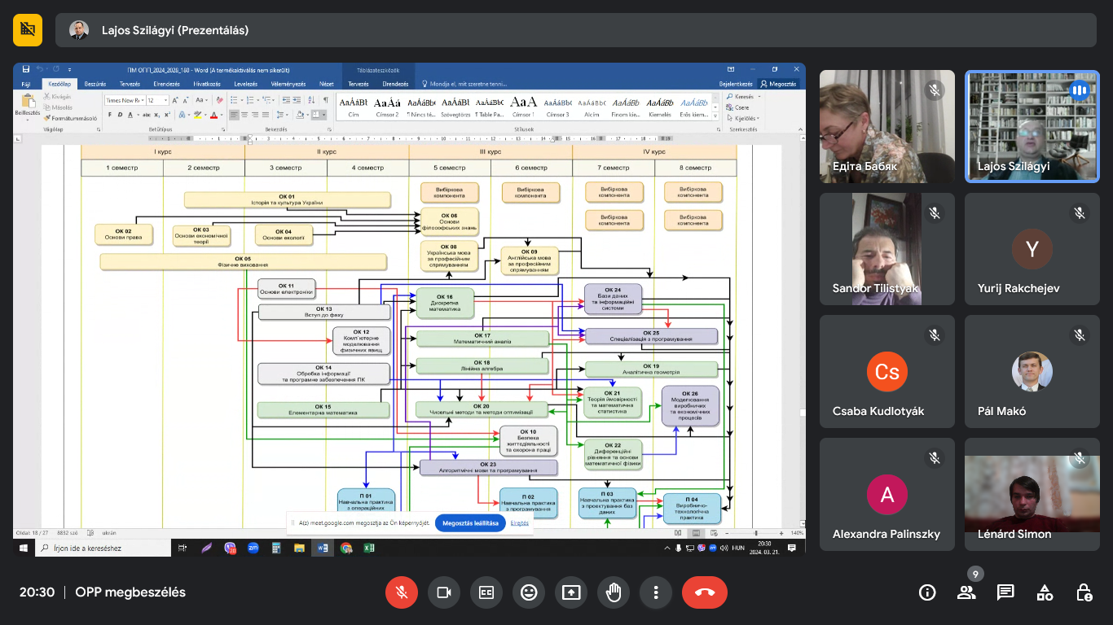Show the participants list
This screenshot has width=1113, height=625.
(966, 592)
